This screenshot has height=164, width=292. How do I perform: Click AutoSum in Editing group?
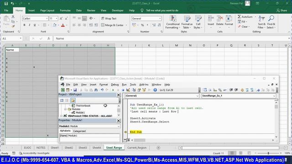point(245,17)
